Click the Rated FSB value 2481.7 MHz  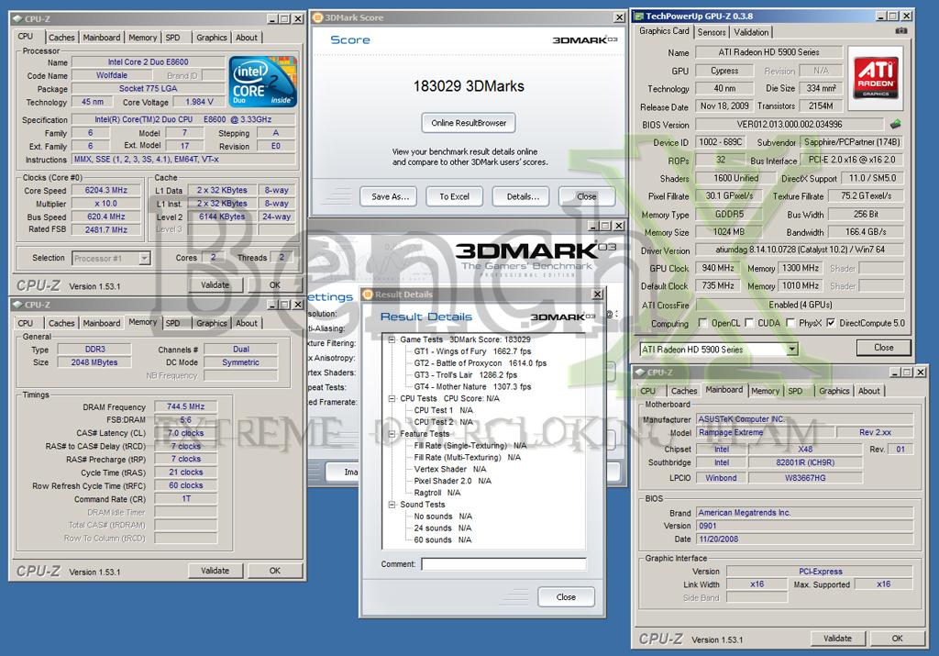pos(106,229)
